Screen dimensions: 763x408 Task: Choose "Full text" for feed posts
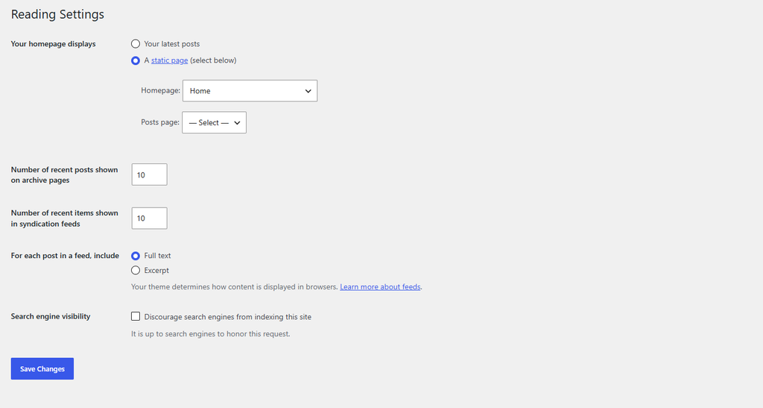(136, 256)
